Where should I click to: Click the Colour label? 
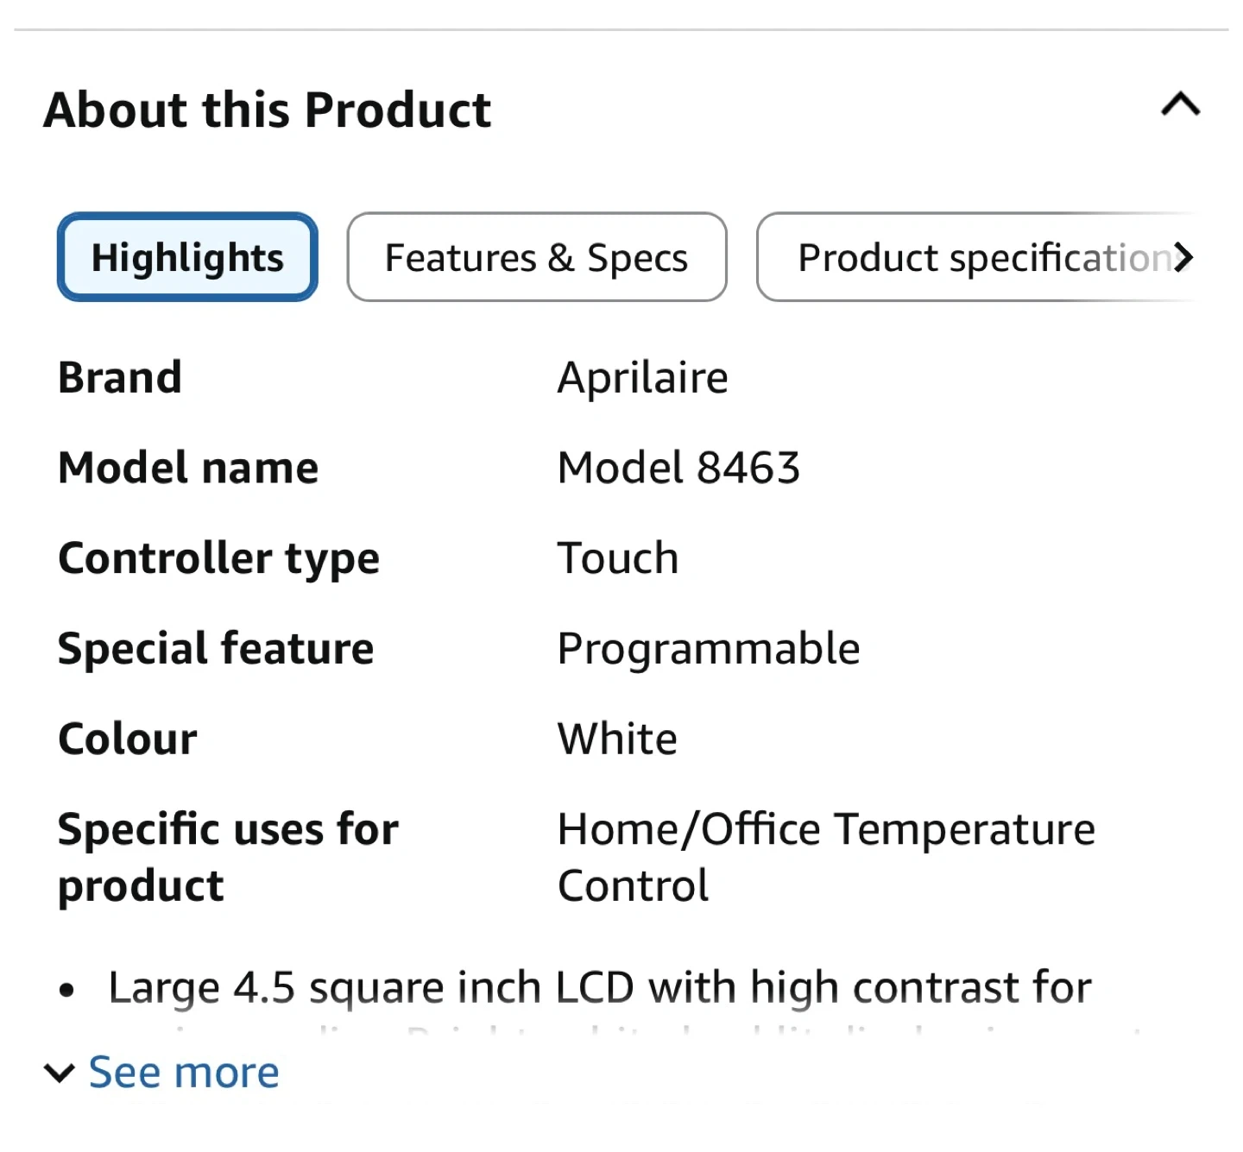[128, 740]
